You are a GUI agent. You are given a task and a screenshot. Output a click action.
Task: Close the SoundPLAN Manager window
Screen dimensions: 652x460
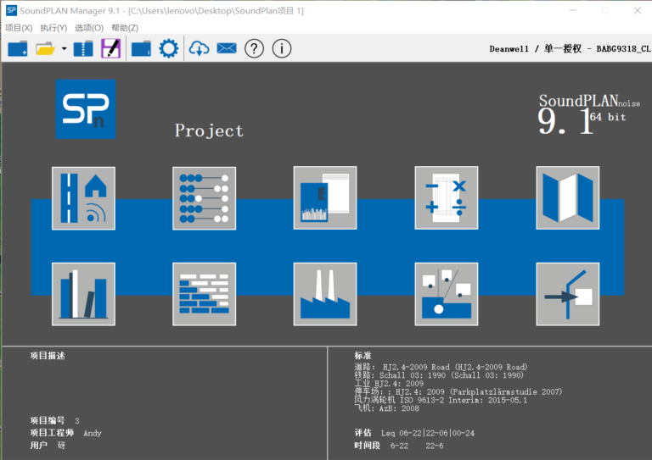(638, 10)
